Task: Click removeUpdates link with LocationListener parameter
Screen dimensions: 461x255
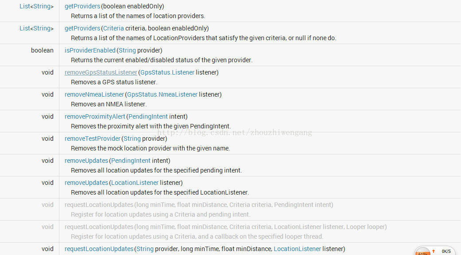Action: click(x=86, y=183)
